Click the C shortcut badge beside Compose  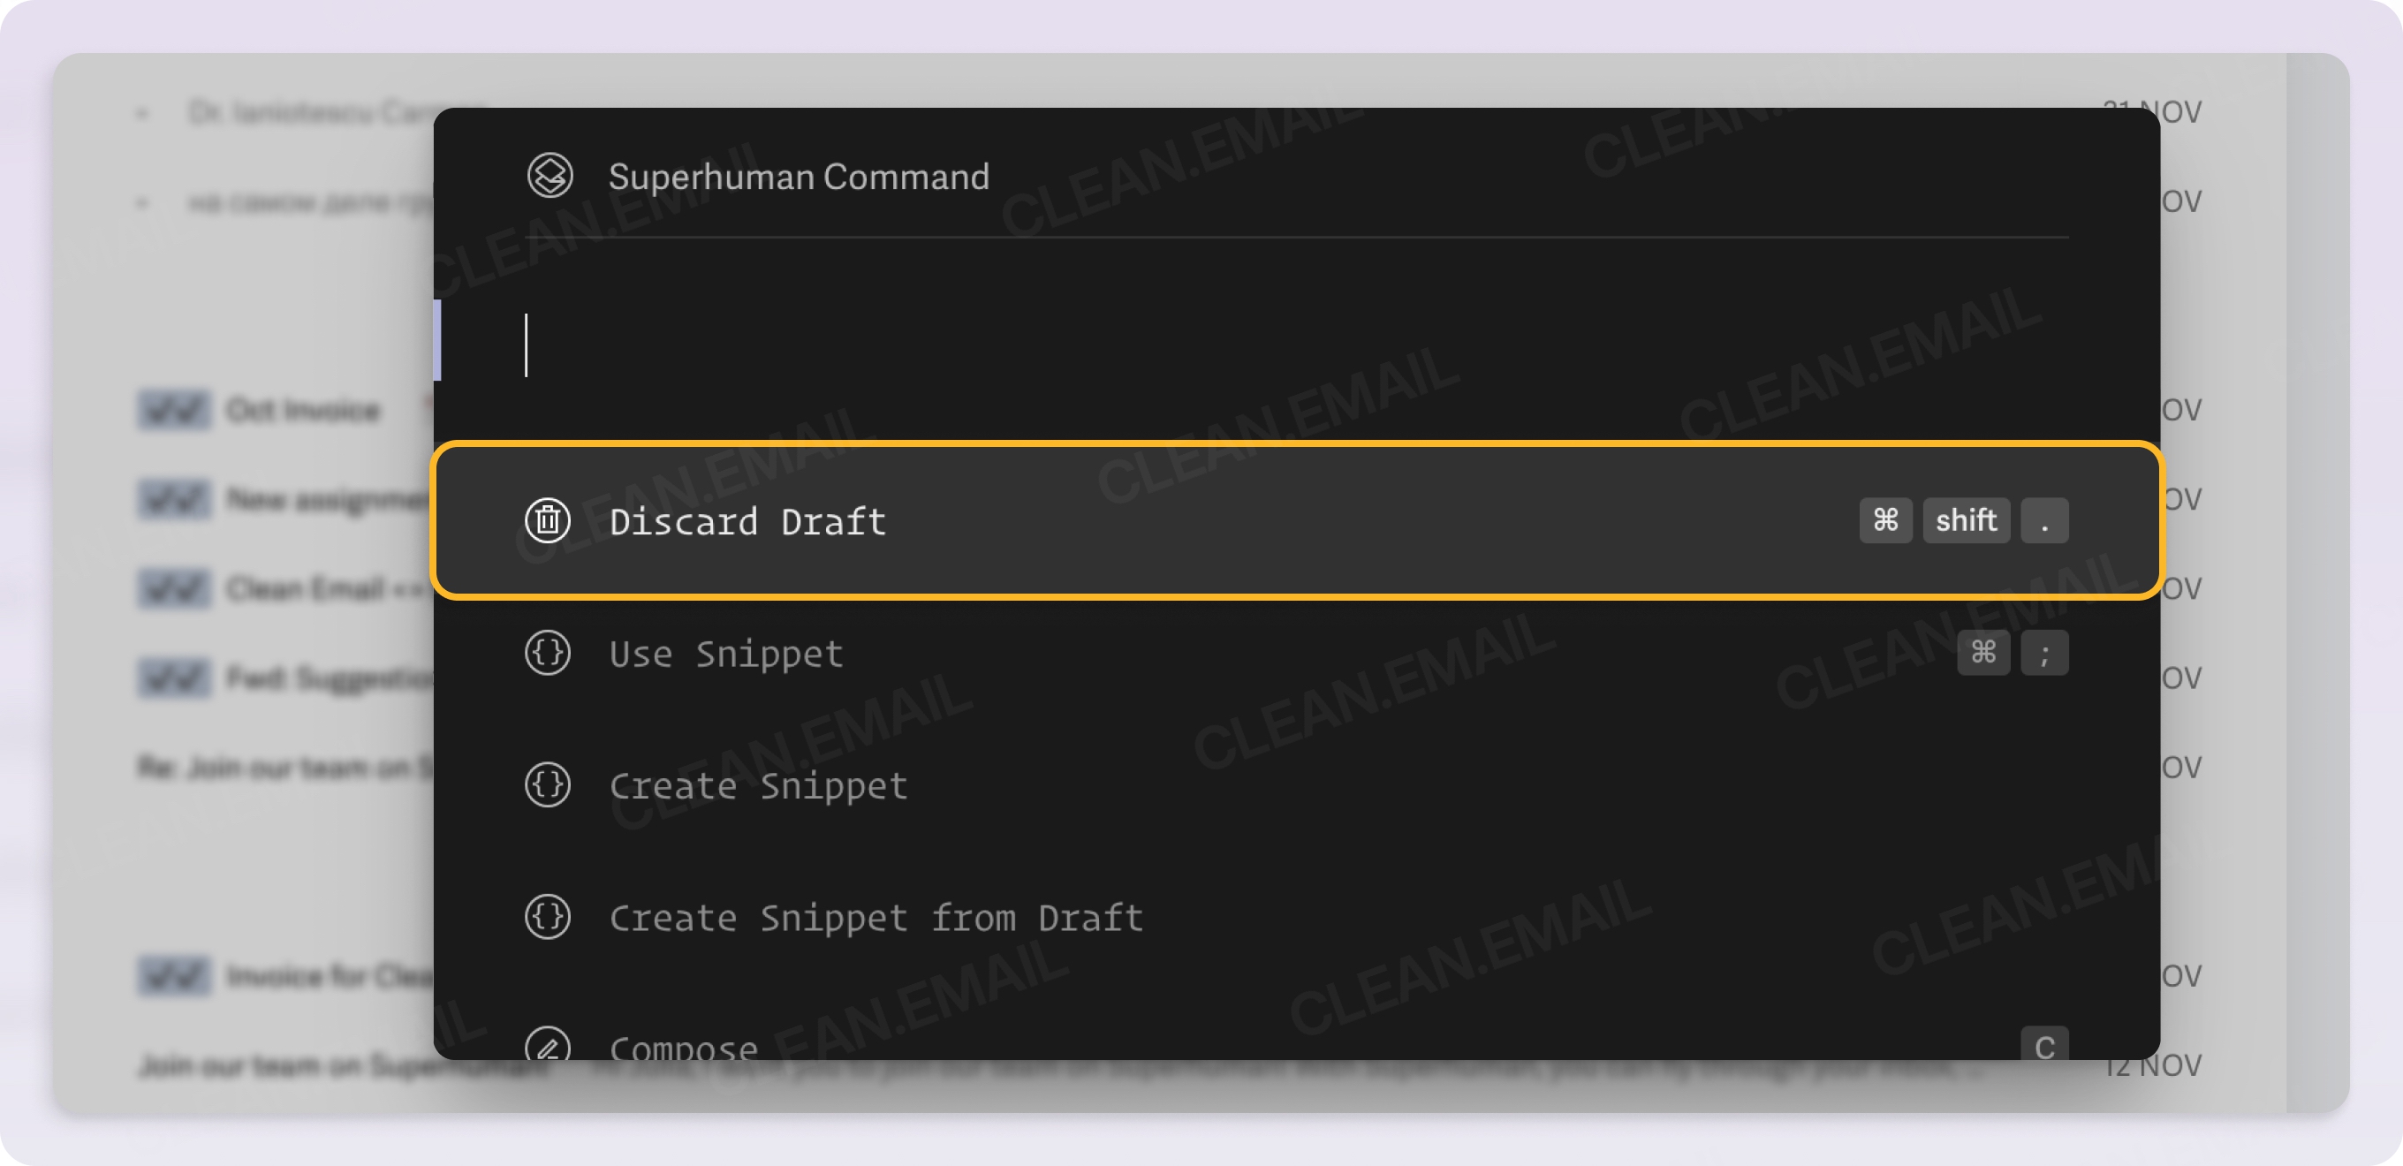coord(2043,1046)
